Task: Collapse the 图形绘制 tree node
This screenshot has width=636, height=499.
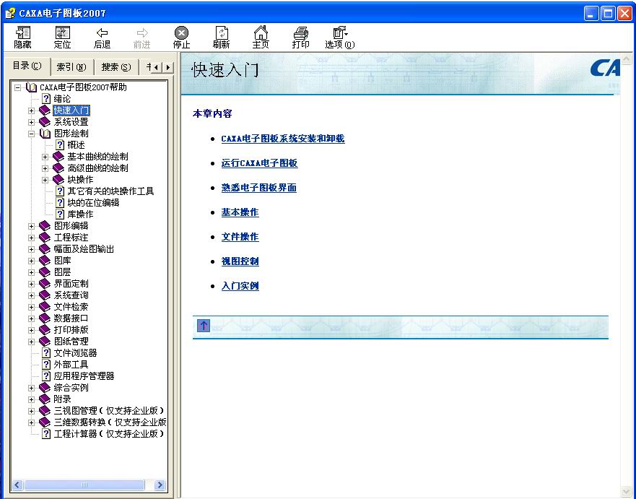Action: coord(31,134)
